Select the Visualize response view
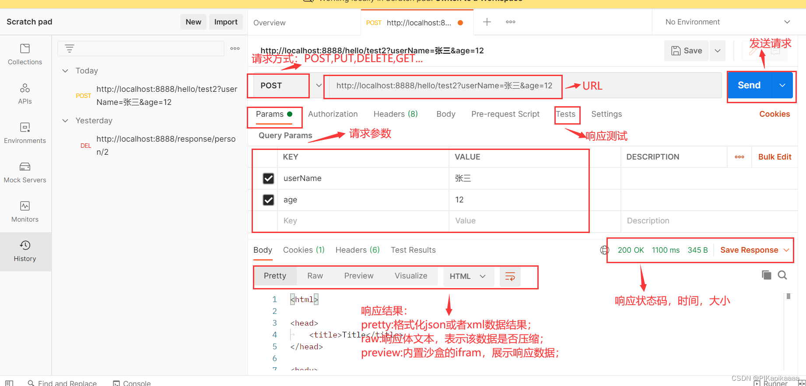The width and height of the screenshot is (806, 386). (411, 276)
